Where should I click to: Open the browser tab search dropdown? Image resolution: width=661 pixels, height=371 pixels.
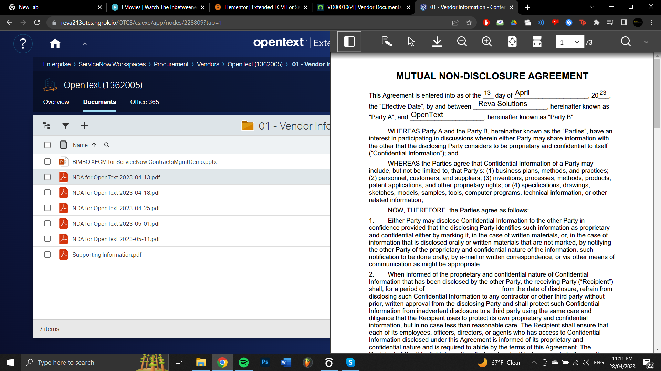(592, 7)
